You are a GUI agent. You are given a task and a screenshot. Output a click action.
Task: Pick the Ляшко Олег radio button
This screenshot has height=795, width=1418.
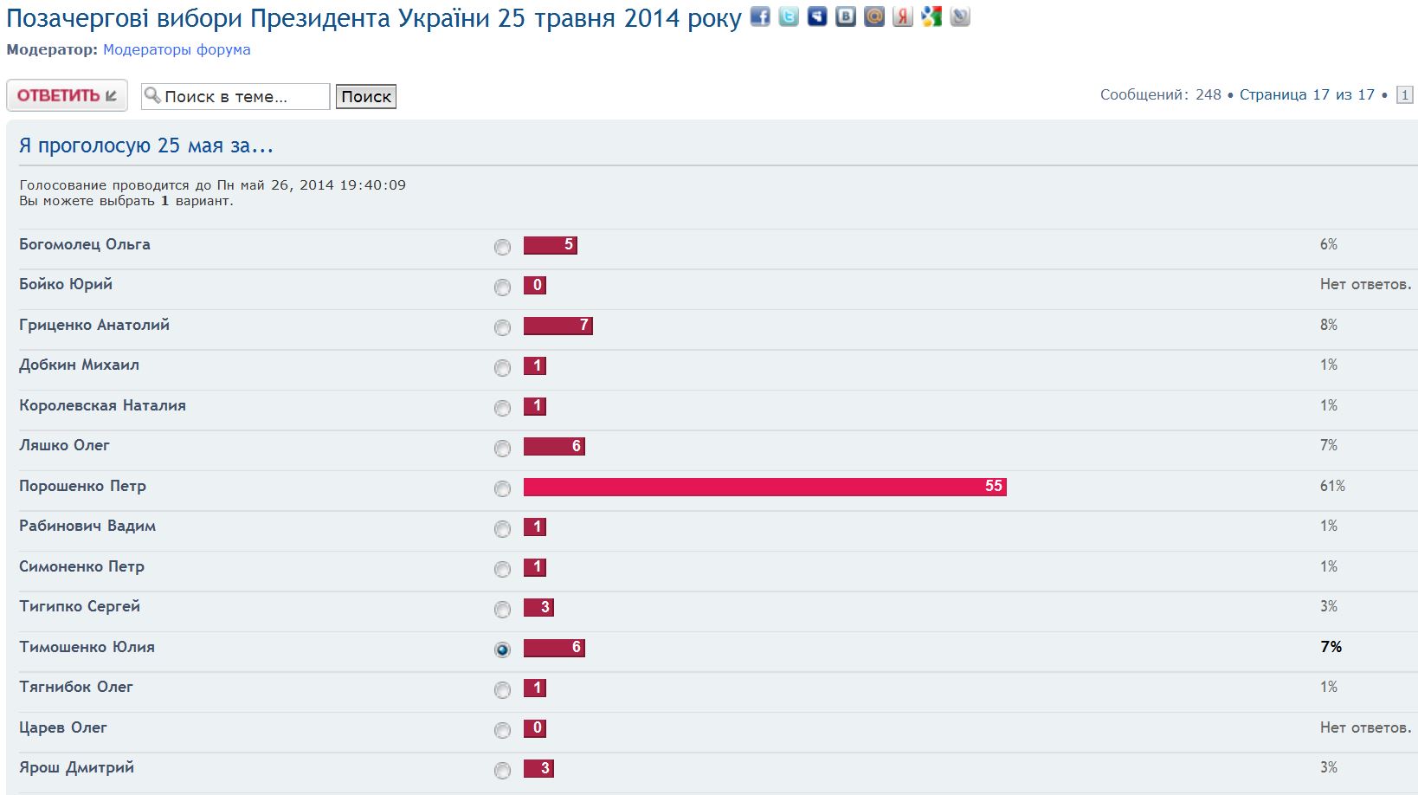502,448
